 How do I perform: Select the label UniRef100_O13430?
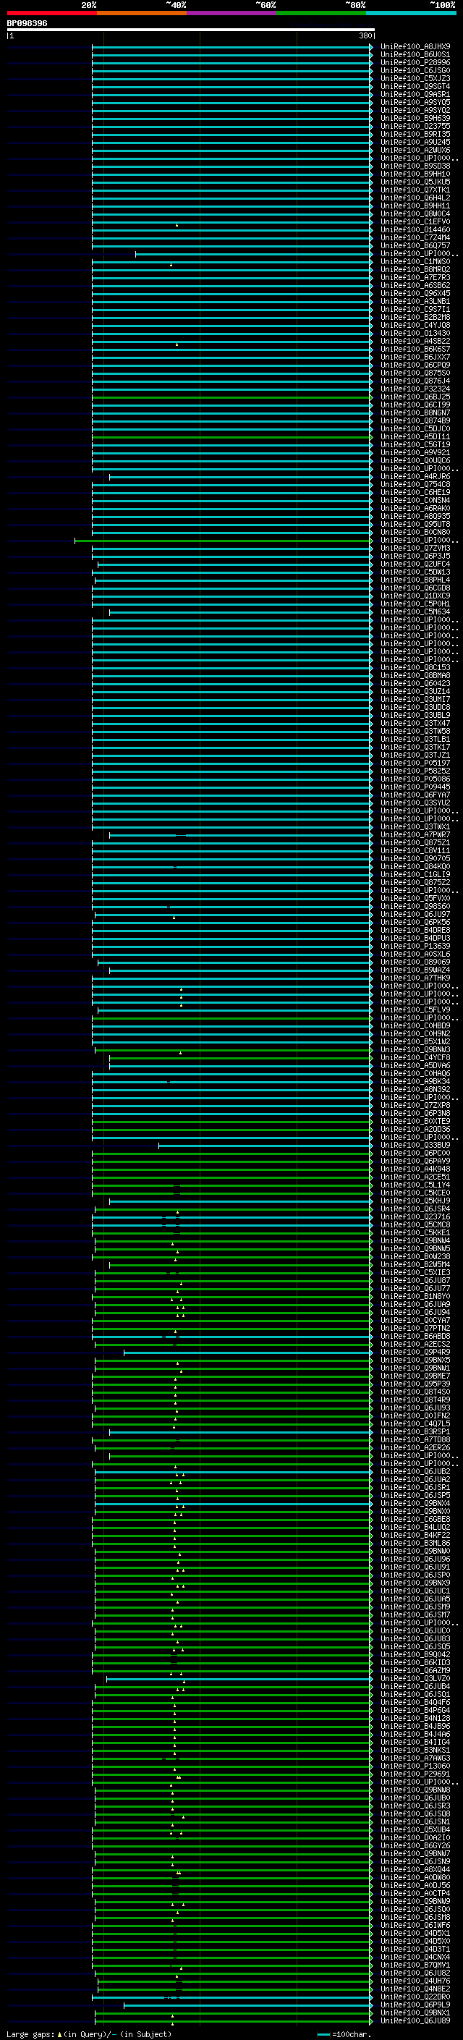coord(415,334)
